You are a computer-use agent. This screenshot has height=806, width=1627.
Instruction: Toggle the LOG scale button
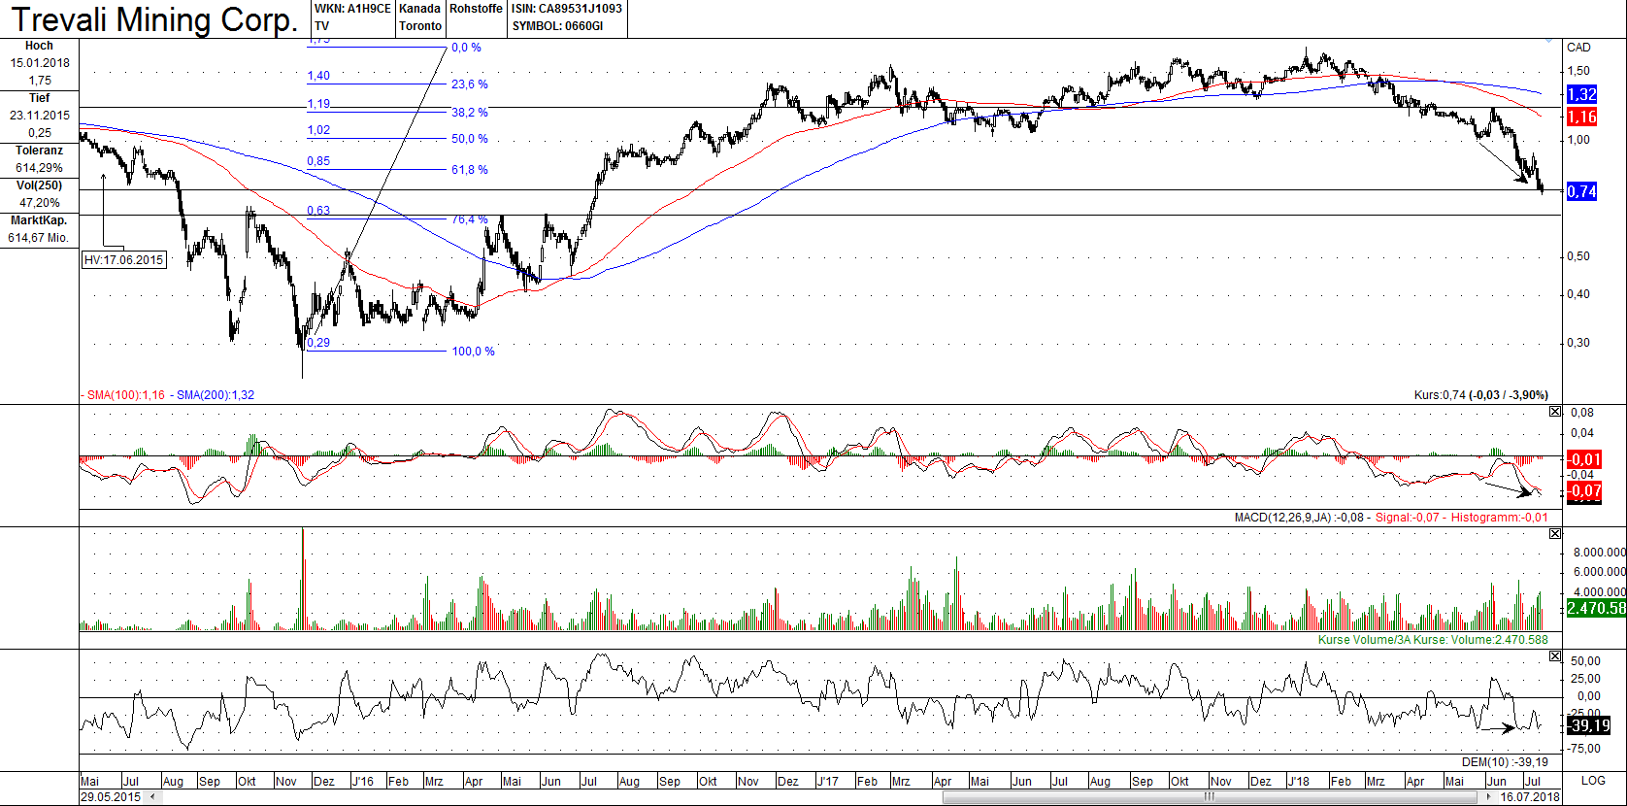[1593, 781]
